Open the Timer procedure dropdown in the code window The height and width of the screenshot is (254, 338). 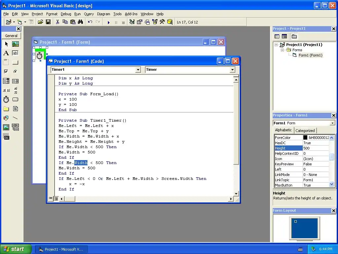(x=232, y=69)
